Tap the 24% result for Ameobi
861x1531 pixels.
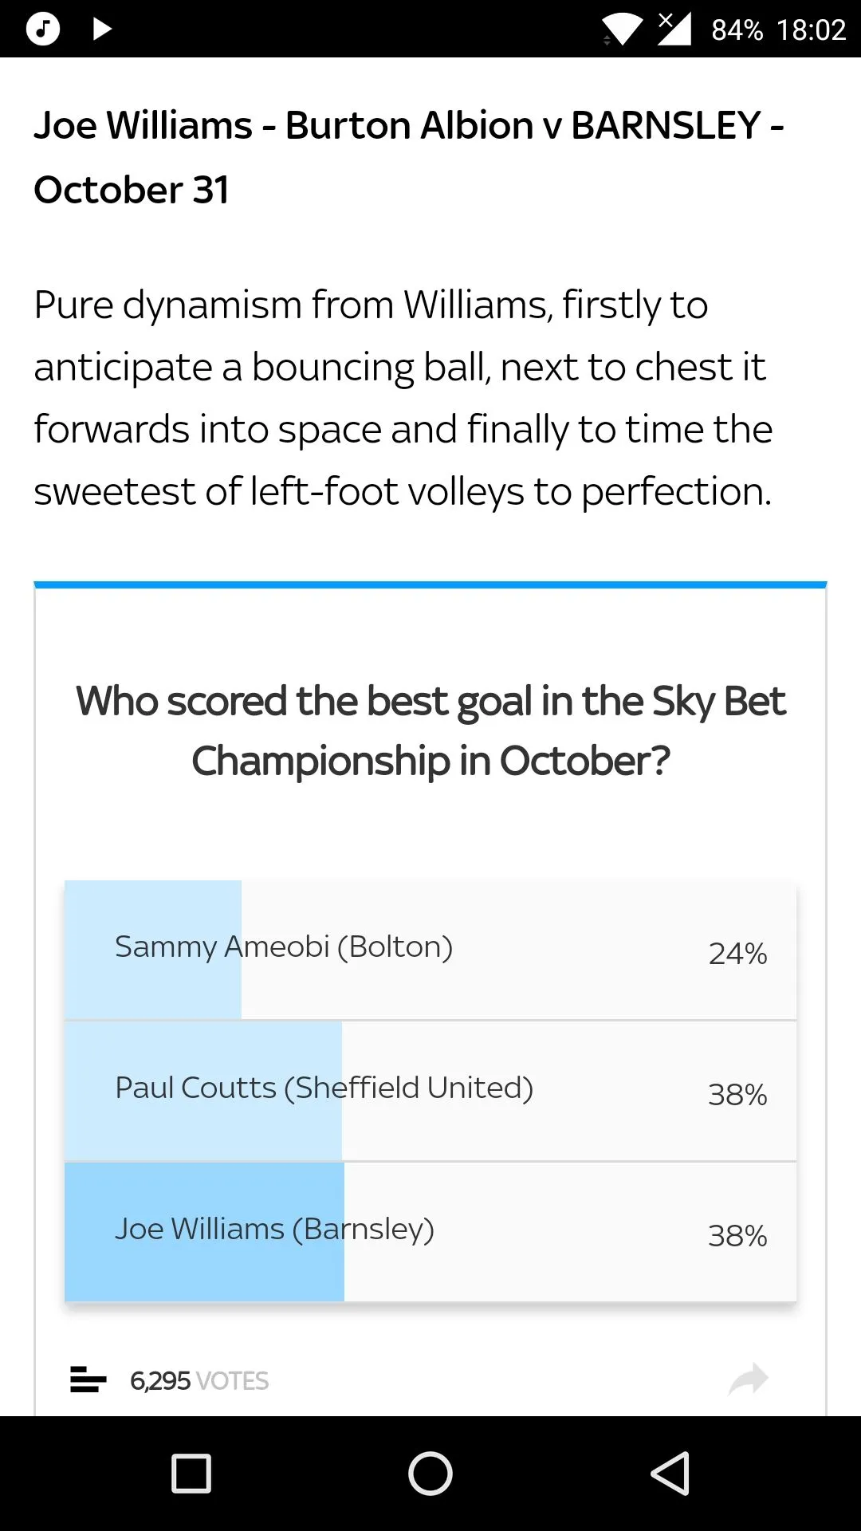(x=737, y=953)
